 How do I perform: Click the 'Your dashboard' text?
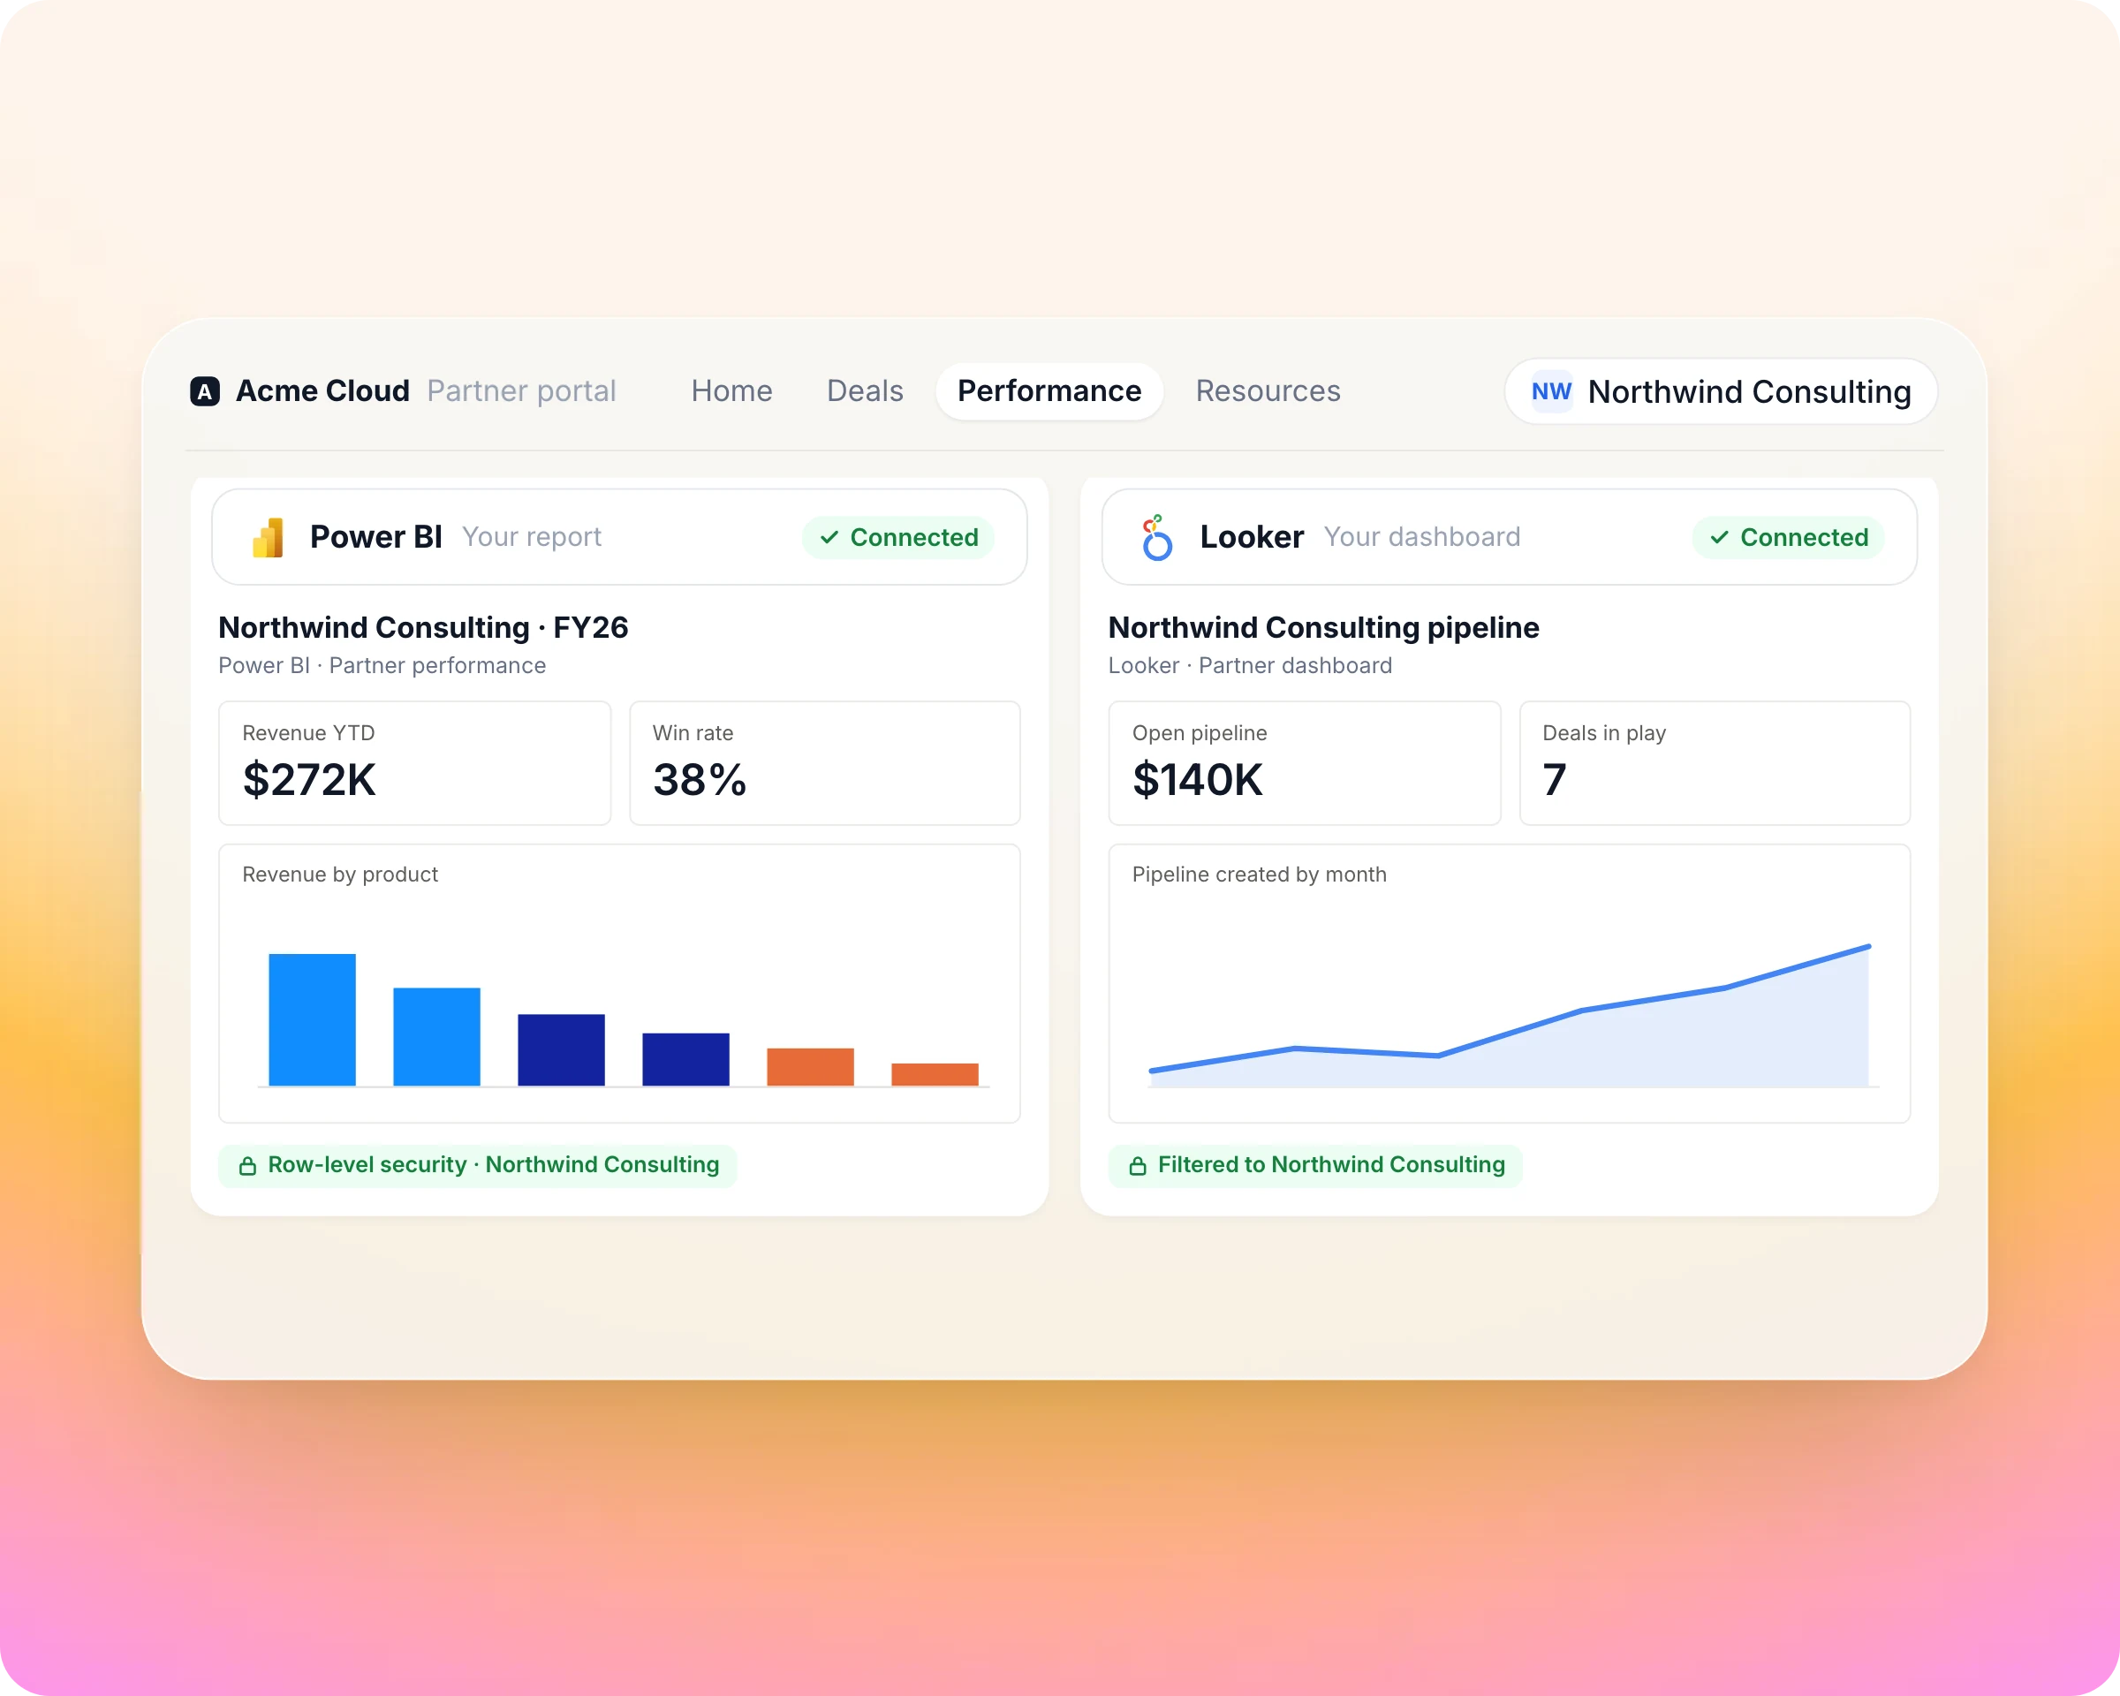tap(1422, 538)
